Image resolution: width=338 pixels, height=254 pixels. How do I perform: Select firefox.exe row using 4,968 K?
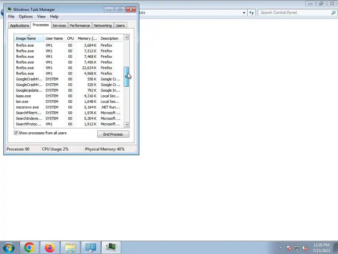pyautogui.click(x=69, y=73)
